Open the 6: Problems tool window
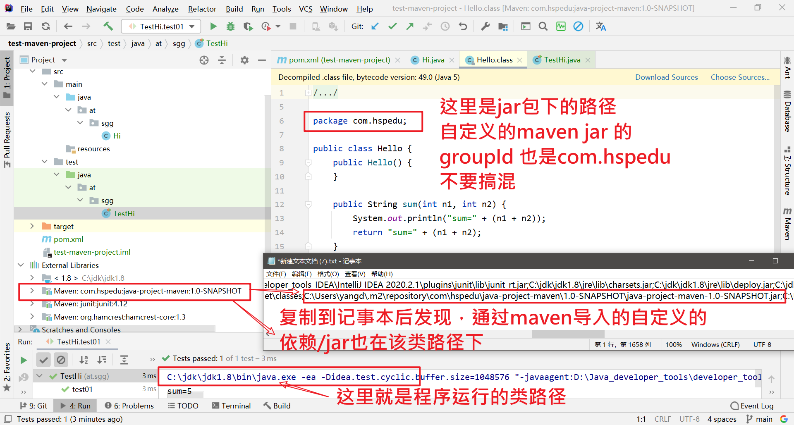Image resolution: width=794 pixels, height=425 pixels. pyautogui.click(x=129, y=406)
